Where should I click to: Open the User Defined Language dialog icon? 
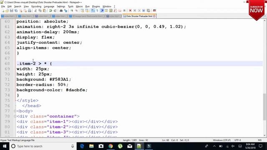106,11
